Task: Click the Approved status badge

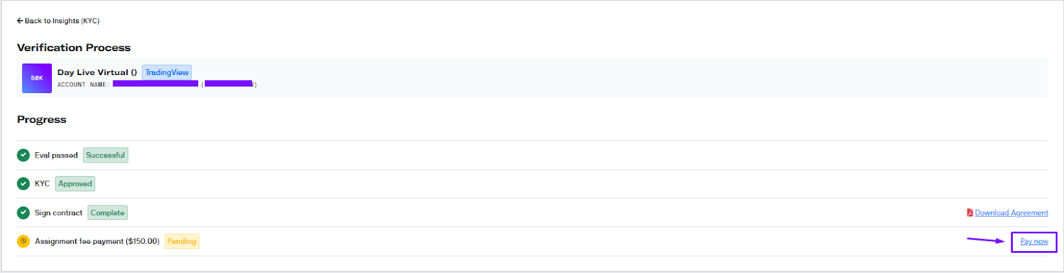Action: pyautogui.click(x=75, y=184)
